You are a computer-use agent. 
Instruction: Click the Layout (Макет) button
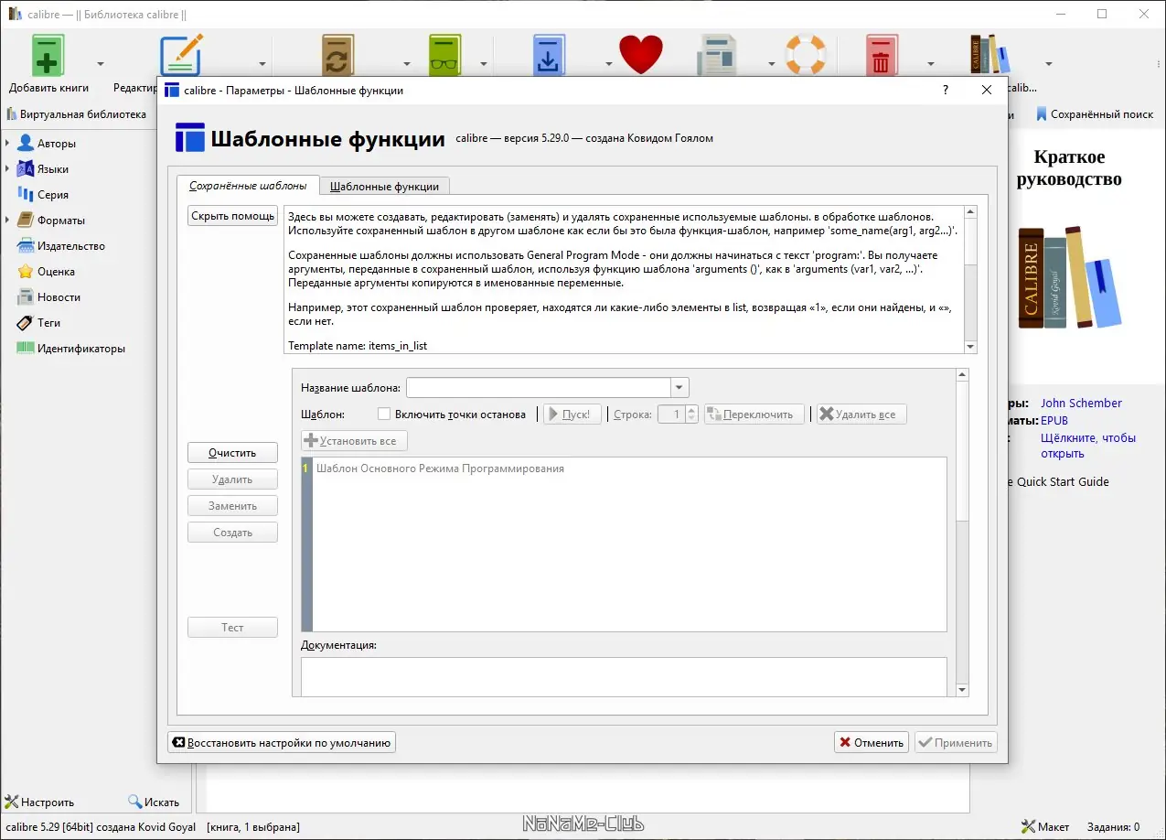(x=1044, y=827)
